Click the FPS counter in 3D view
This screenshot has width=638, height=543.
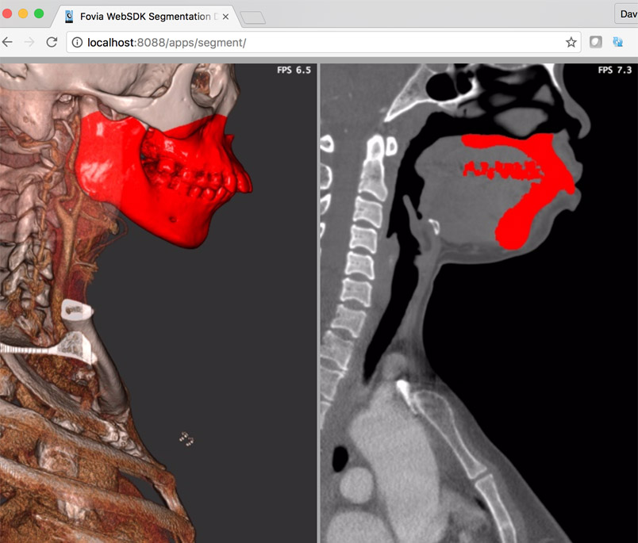(293, 71)
